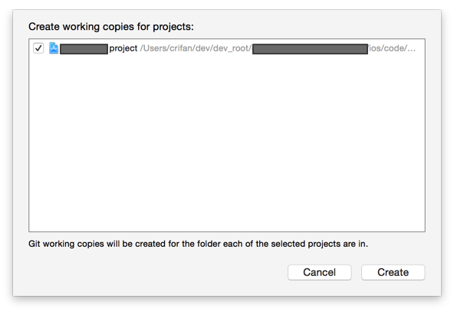Select the project row in the list
This screenshot has width=454, height=312.
[227, 48]
